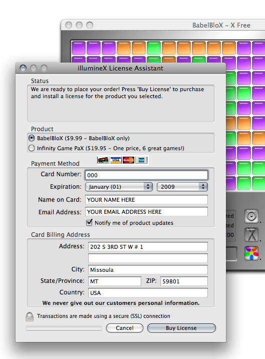Click the Email Address field
Viewport: 265px width, 359px height.
(146, 212)
